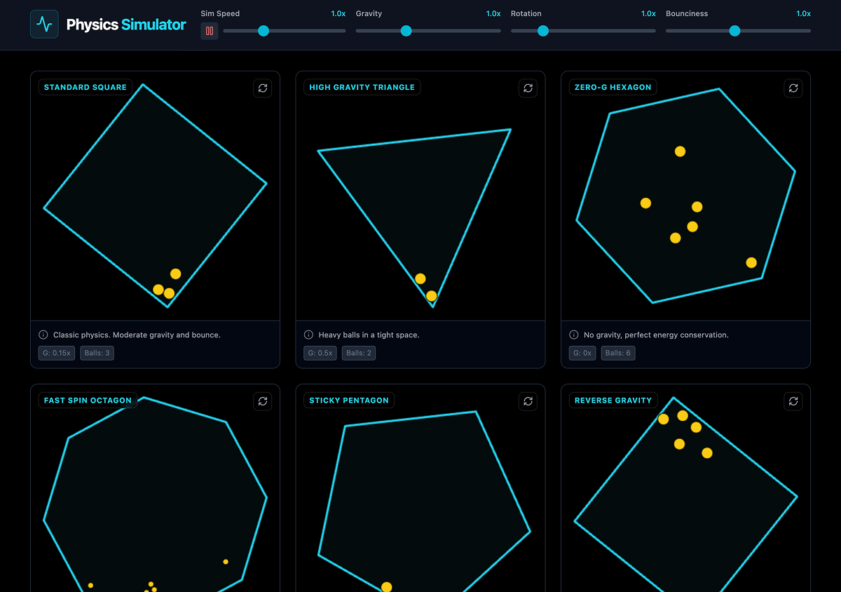Click the Physics Simulator waveform logo icon
This screenshot has width=841, height=592.
[44, 25]
